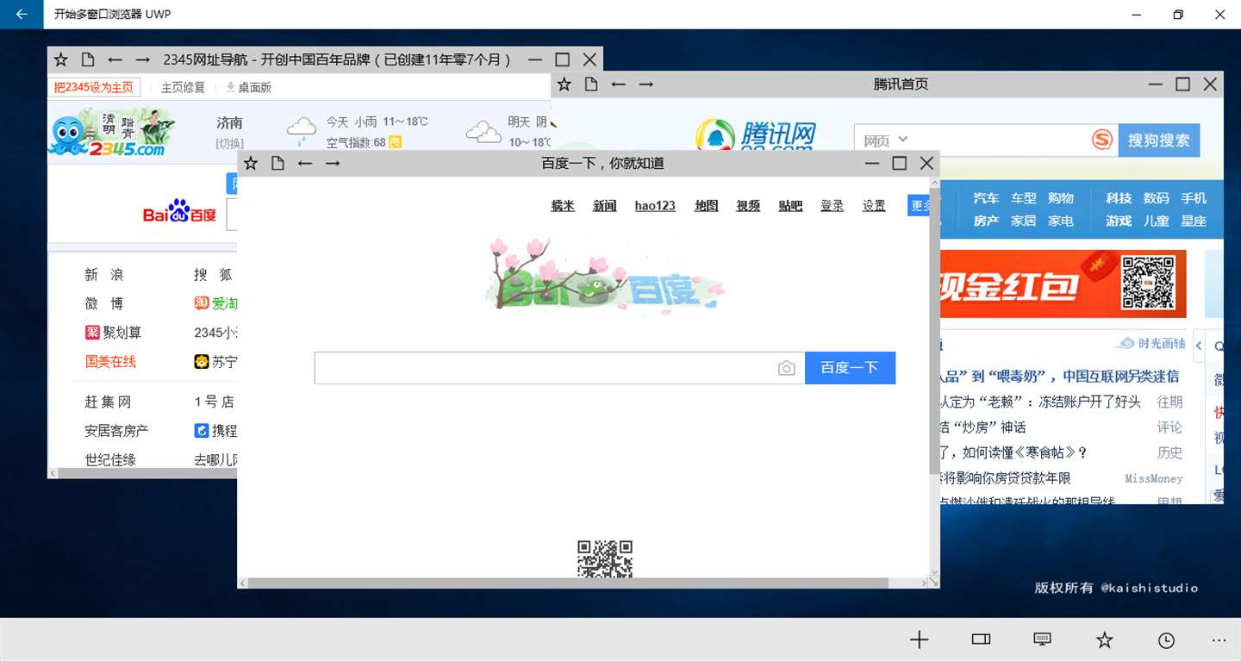
Task: Go back in Tencent window
Action: tap(618, 84)
